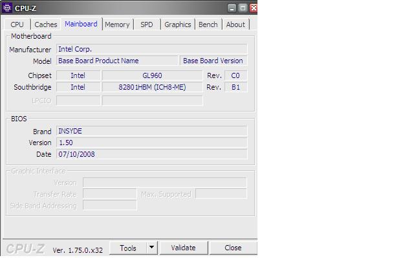Switch to the Memory tab

click(x=117, y=25)
